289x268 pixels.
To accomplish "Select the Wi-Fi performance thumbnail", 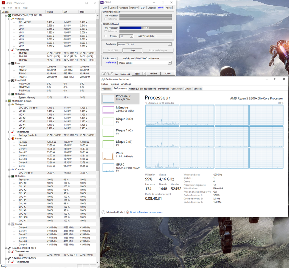I will (x=108, y=155).
